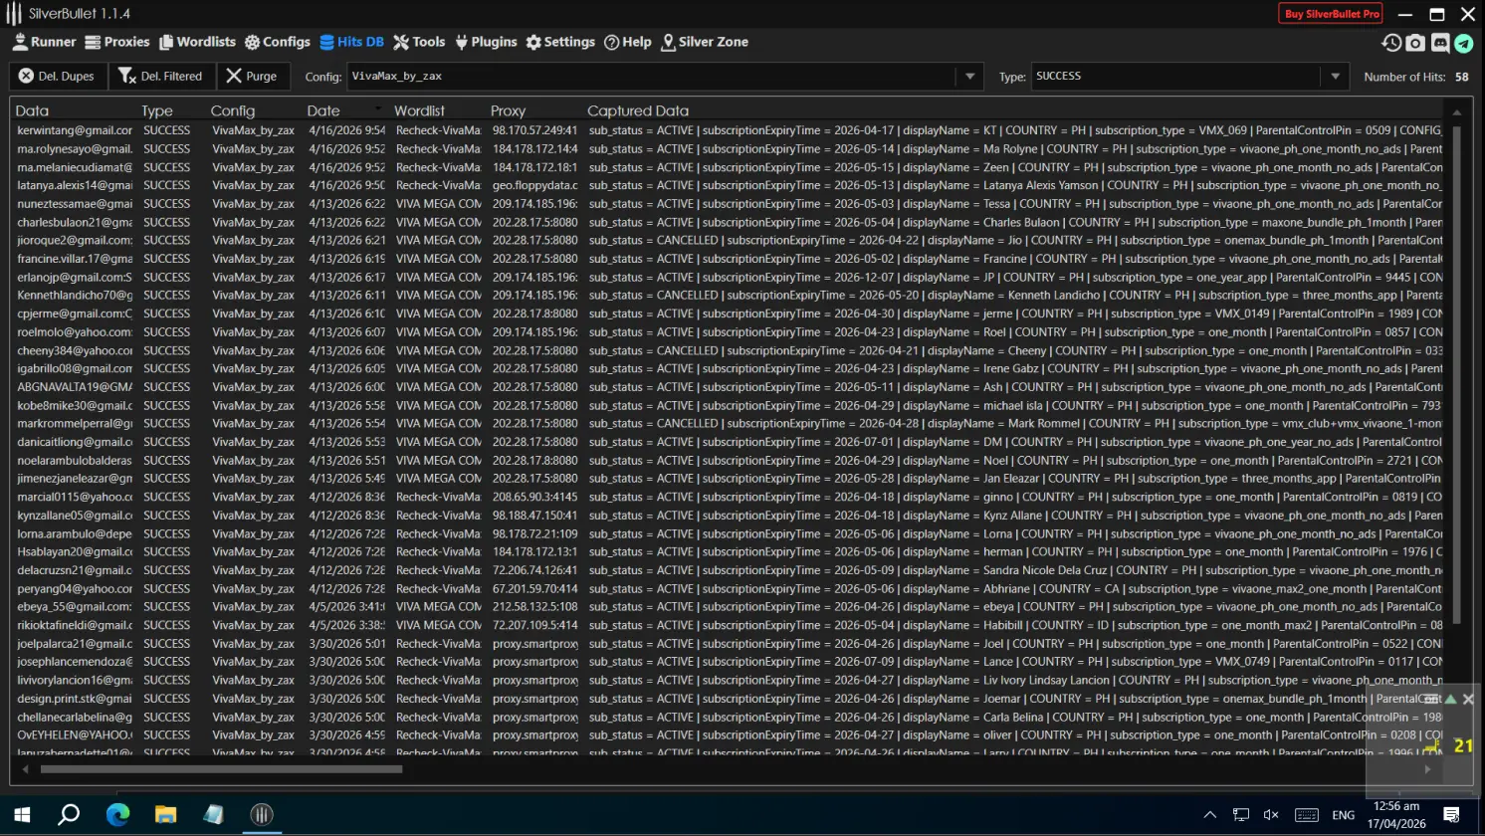Image resolution: width=1485 pixels, height=836 pixels.
Task: Select the cheeny384@yahoo row
Action: point(729,350)
